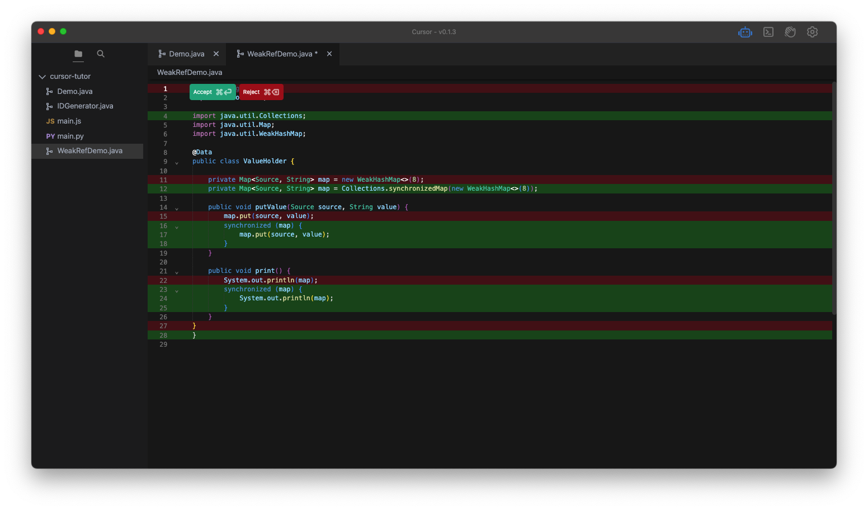Open the AI chat robot icon

(x=745, y=32)
